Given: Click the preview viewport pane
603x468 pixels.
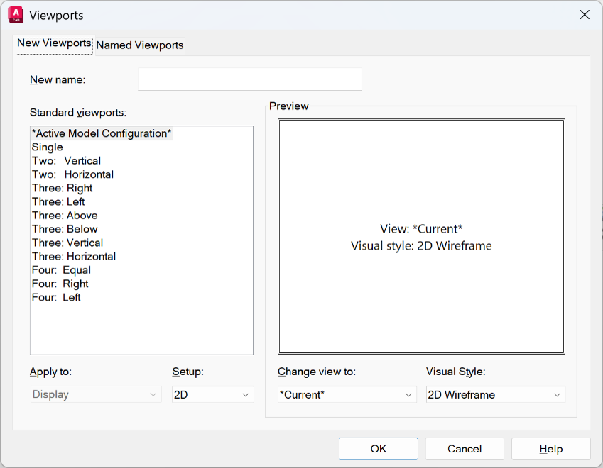Looking at the screenshot, I should pos(421,237).
